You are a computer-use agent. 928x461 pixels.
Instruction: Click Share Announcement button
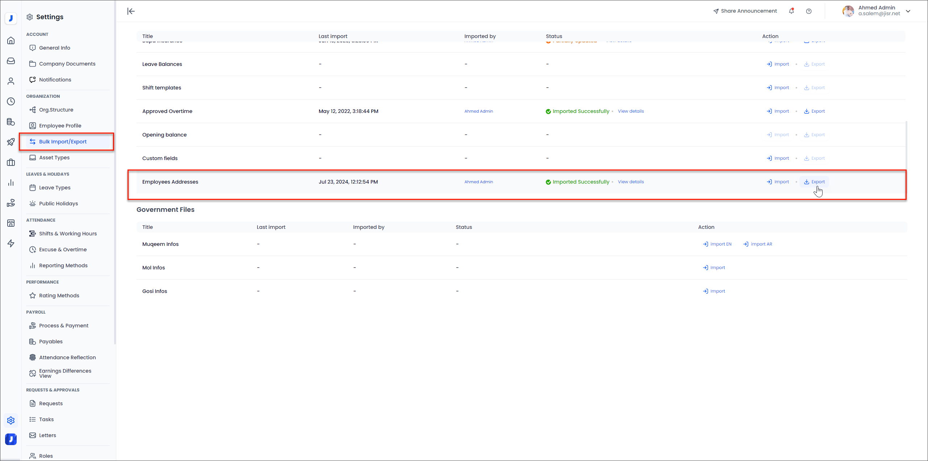pos(745,11)
